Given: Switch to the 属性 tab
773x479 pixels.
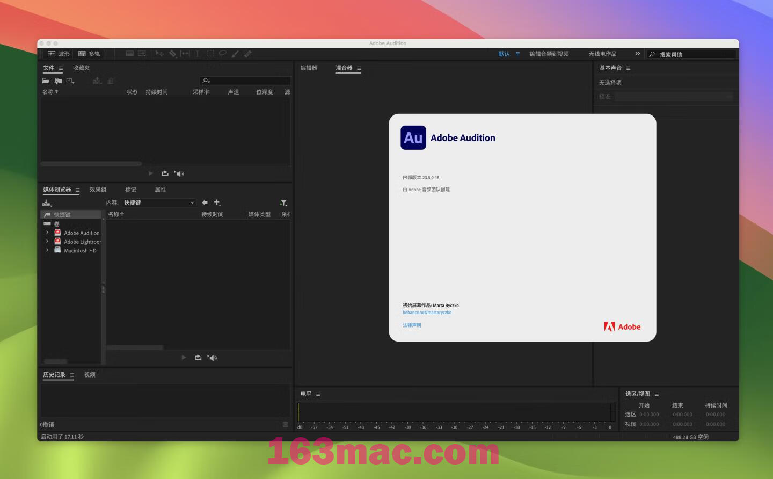Looking at the screenshot, I should point(160,190).
